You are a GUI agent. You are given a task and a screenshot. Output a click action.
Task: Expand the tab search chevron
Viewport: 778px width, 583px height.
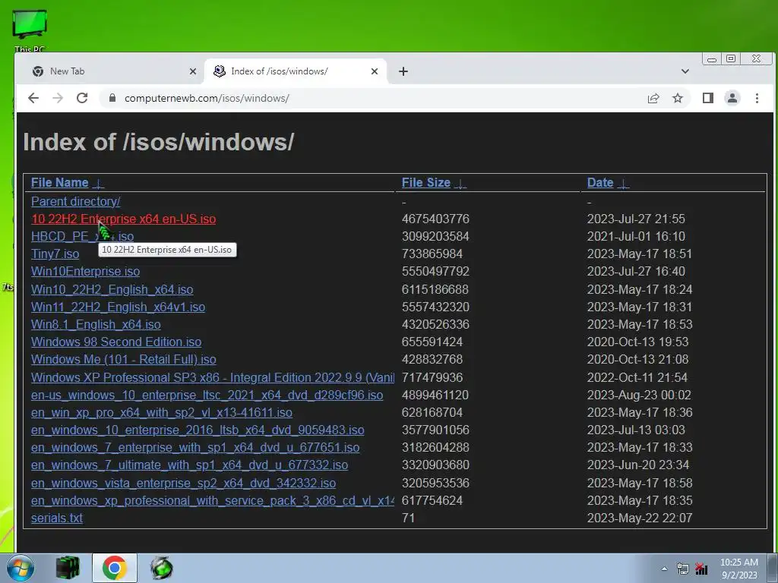click(685, 71)
